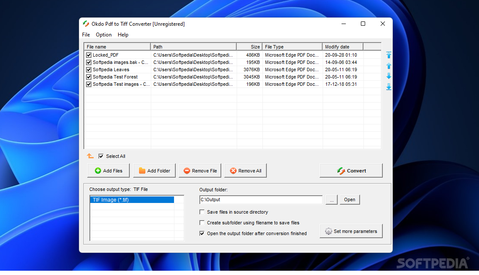479x275 pixels.
Task: Click the 3045KB size cell
Action: pos(252,77)
